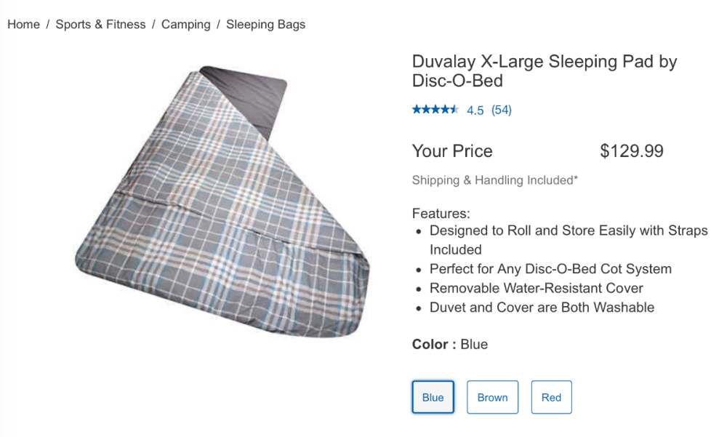Click the Duvalay X-Large Sleeping Pad title
The width and height of the screenshot is (727, 437).
pos(544,71)
